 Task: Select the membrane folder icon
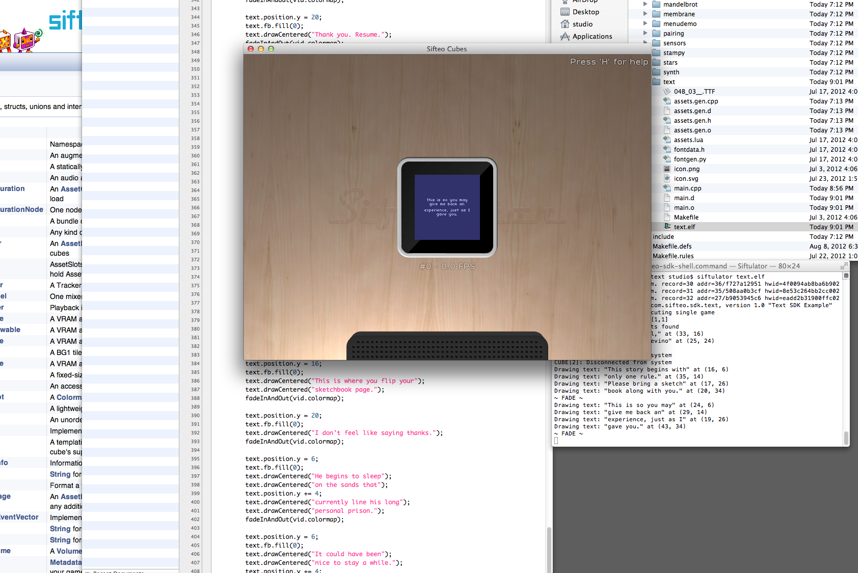pos(656,14)
